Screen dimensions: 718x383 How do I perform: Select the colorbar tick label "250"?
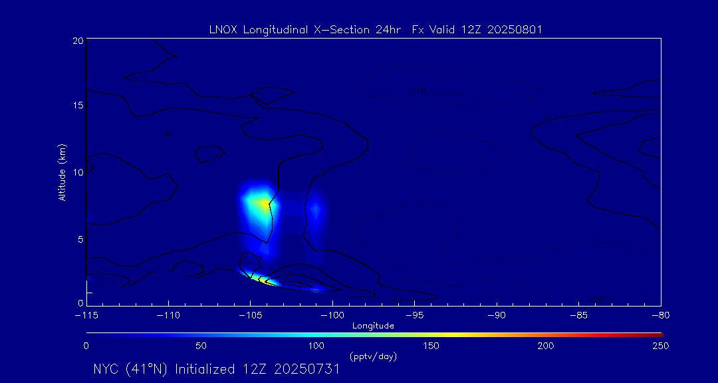click(659, 346)
